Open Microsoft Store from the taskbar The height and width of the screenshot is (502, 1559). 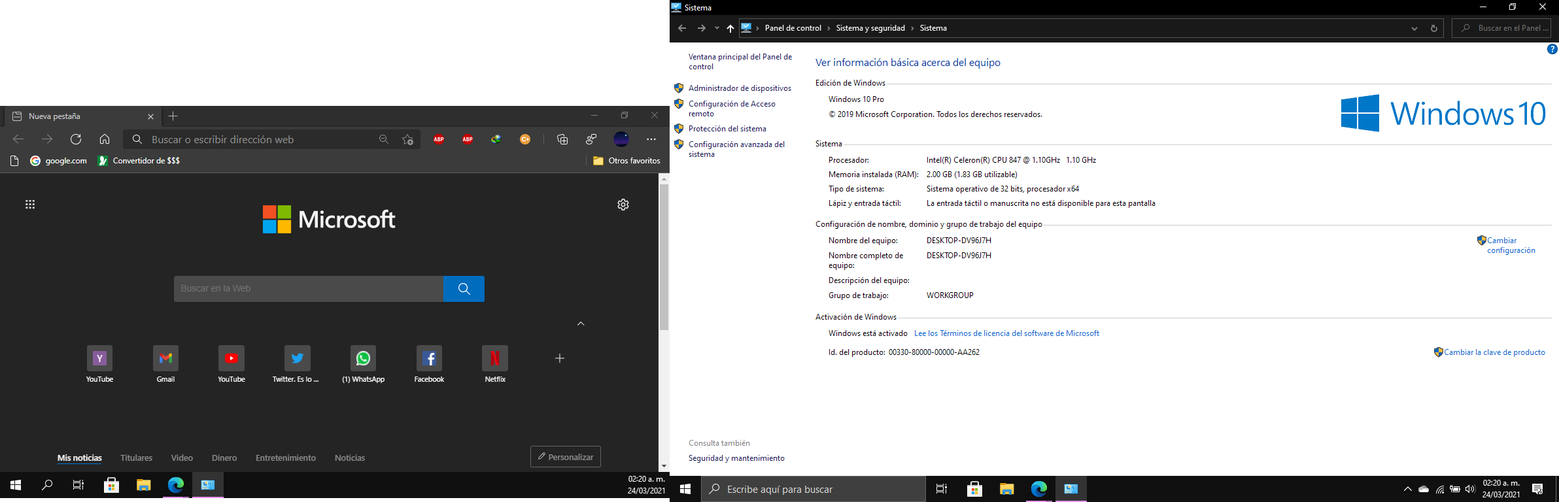point(974,489)
